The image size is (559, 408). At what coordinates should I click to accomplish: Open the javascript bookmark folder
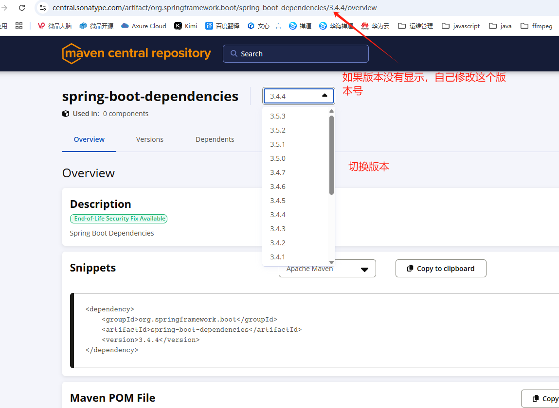pyautogui.click(x=461, y=26)
